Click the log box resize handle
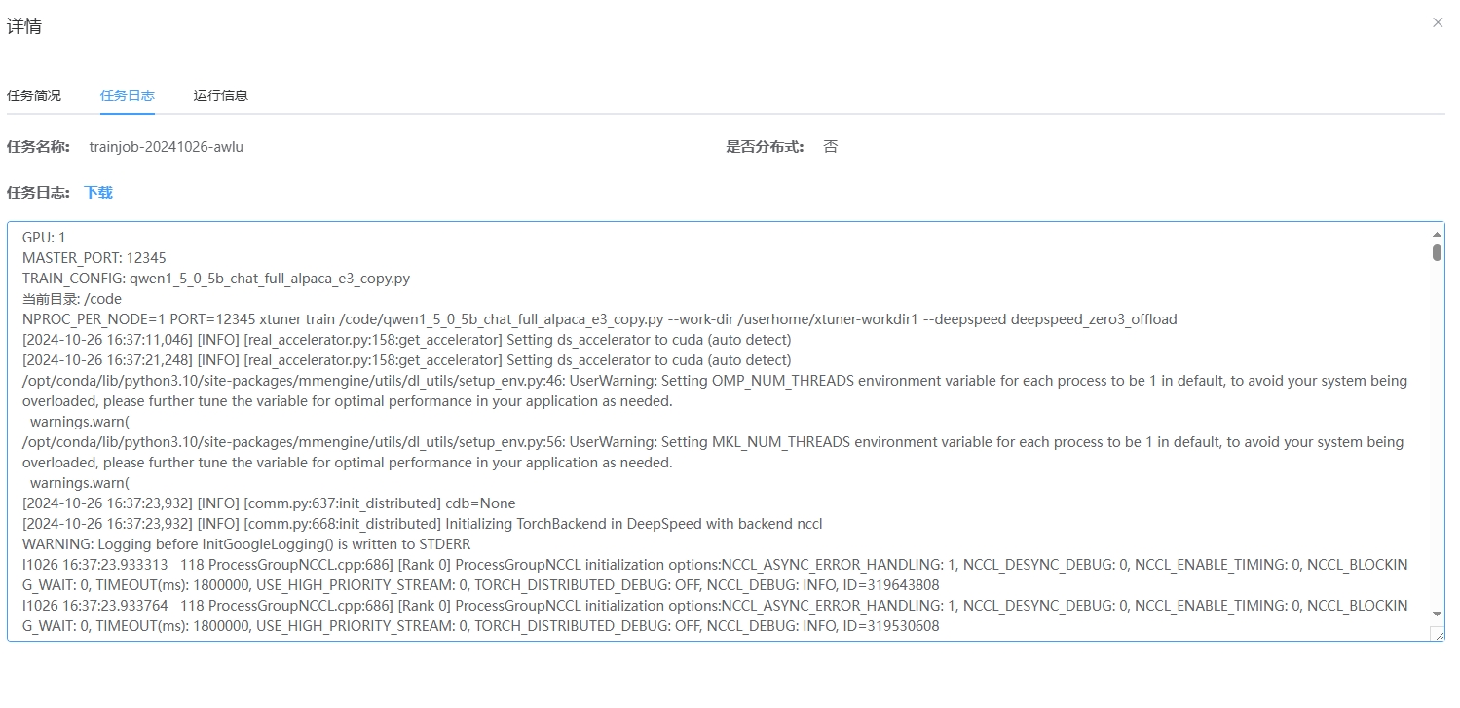The image size is (1460, 708). (1438, 634)
